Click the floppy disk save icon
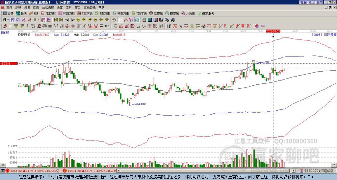The image size is (337, 180). point(161,20)
